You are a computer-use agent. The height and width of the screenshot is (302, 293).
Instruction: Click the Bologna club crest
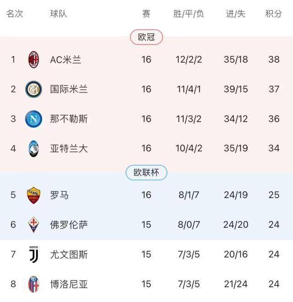coord(34,284)
